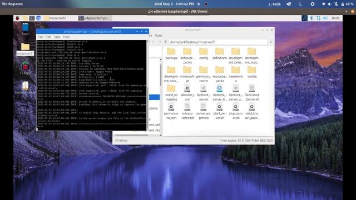Select the allowlist.json file

click(187, 93)
